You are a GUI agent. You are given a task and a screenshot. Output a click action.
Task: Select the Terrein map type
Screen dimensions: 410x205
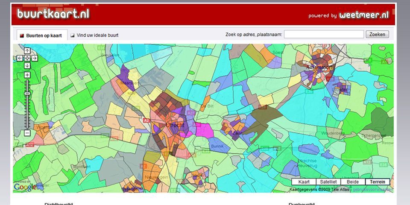point(377,182)
